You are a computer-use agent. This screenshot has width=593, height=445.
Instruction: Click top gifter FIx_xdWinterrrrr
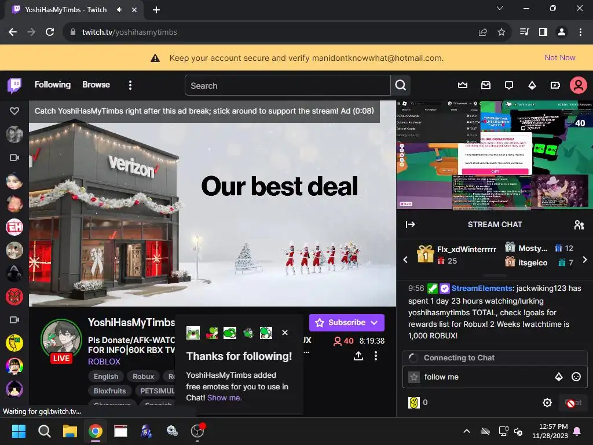click(x=466, y=249)
